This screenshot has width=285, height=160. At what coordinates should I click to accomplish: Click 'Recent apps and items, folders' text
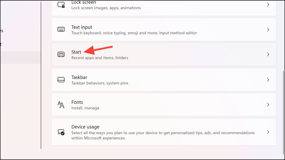pyautogui.click(x=100, y=58)
